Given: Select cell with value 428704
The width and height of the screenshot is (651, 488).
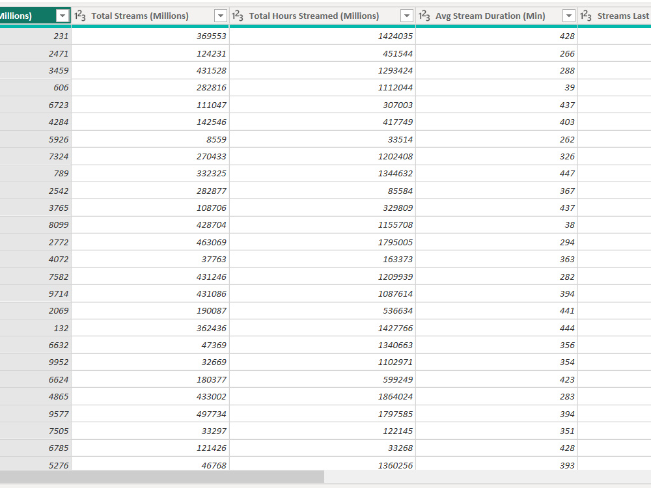Looking at the screenshot, I should click(150, 225).
